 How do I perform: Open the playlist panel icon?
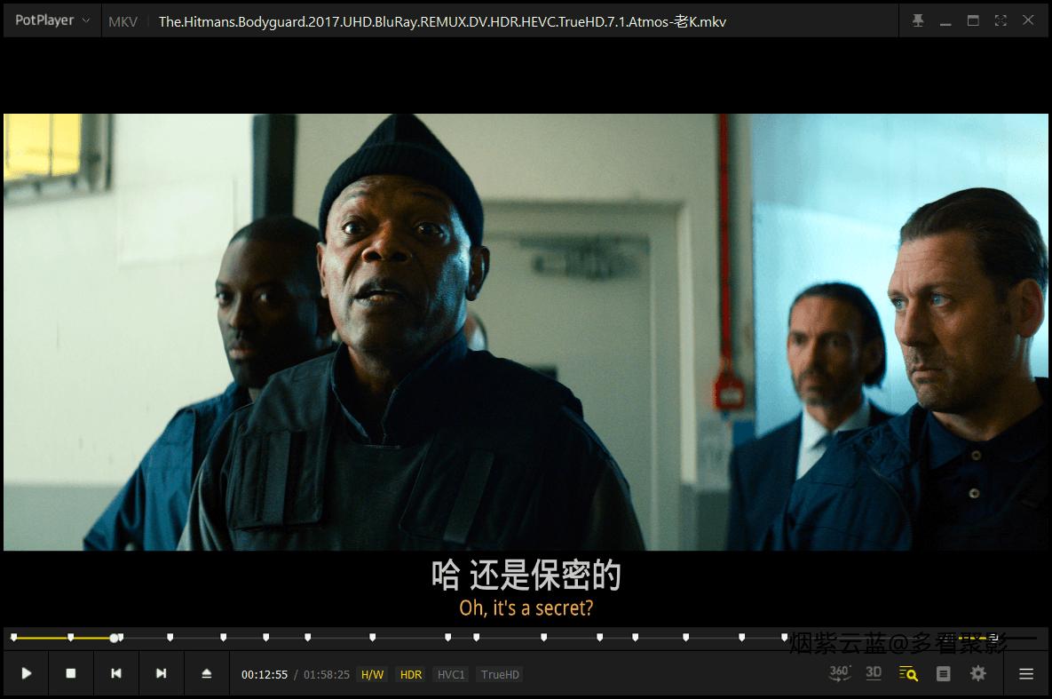(943, 673)
